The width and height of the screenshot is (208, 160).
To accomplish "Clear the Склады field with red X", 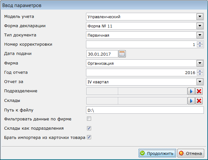I will coord(199,101).
